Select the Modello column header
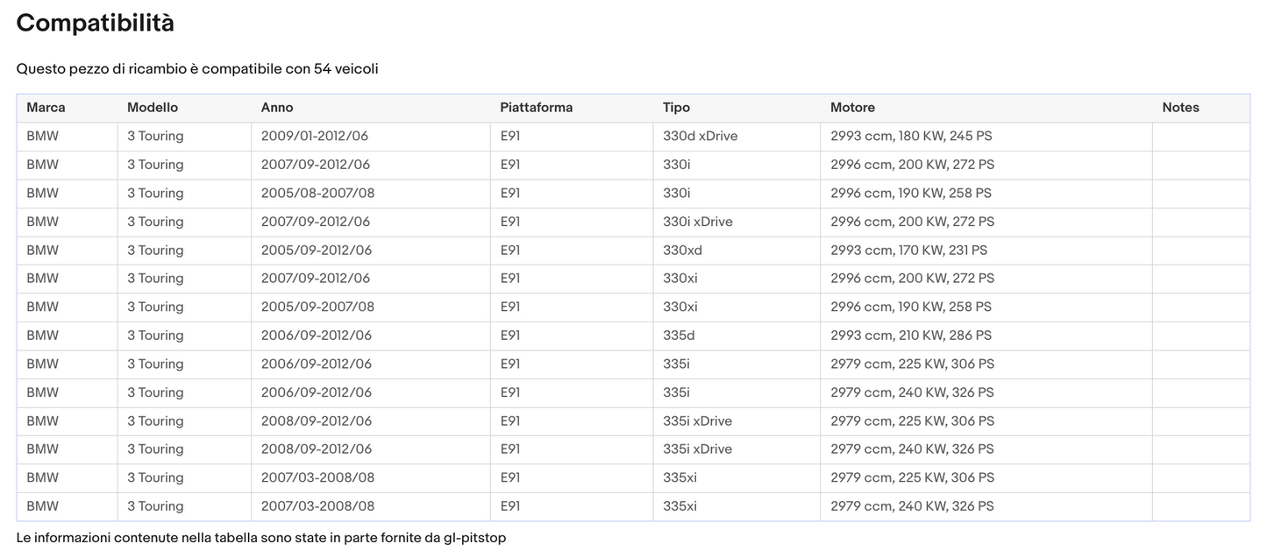The width and height of the screenshot is (1267, 558). tap(153, 108)
